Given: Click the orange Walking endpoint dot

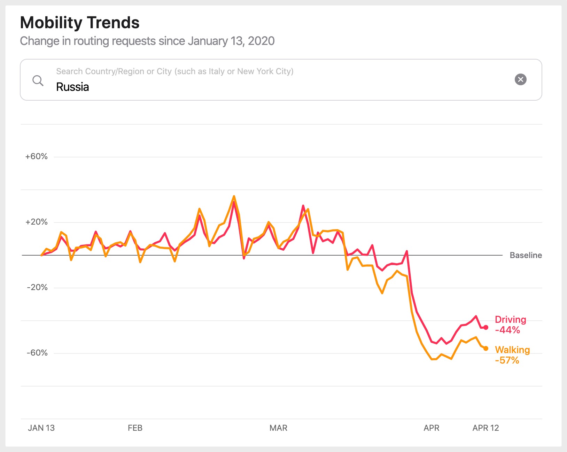Looking at the screenshot, I should (486, 348).
